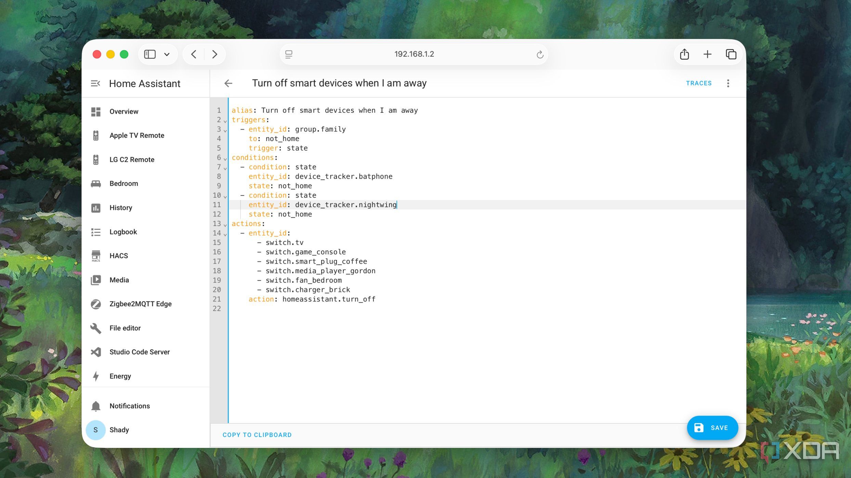The image size is (851, 478).
Task: Open LG C2 Remote panel
Action: coord(146,160)
